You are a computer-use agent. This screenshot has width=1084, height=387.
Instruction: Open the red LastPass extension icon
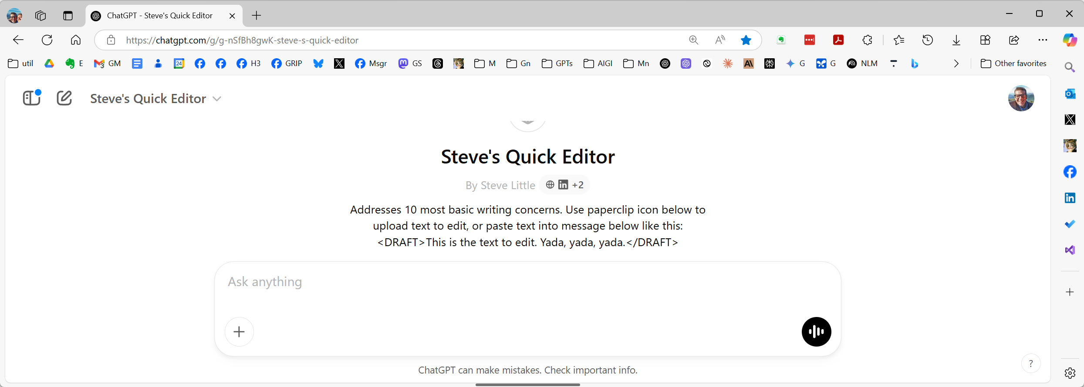(x=810, y=40)
